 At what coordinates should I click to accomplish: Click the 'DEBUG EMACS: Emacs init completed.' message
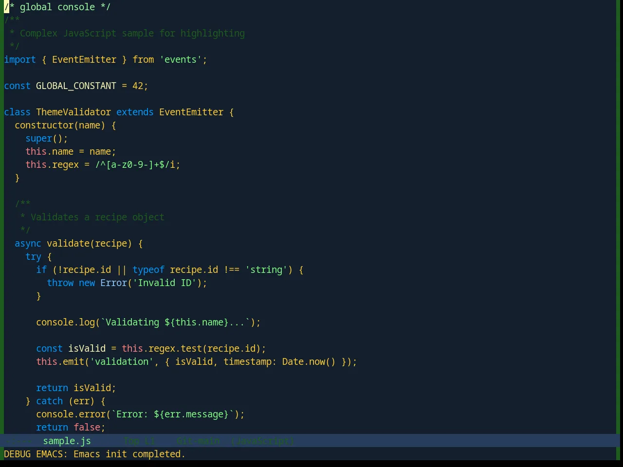click(x=94, y=454)
